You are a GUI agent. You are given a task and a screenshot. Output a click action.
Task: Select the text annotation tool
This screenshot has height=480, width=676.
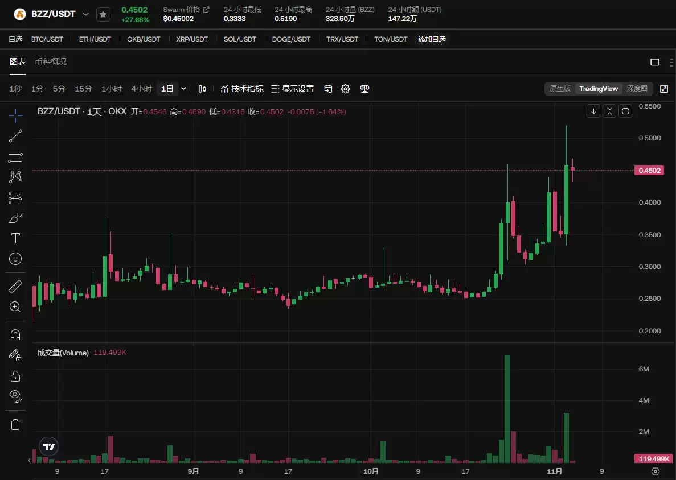[15, 238]
